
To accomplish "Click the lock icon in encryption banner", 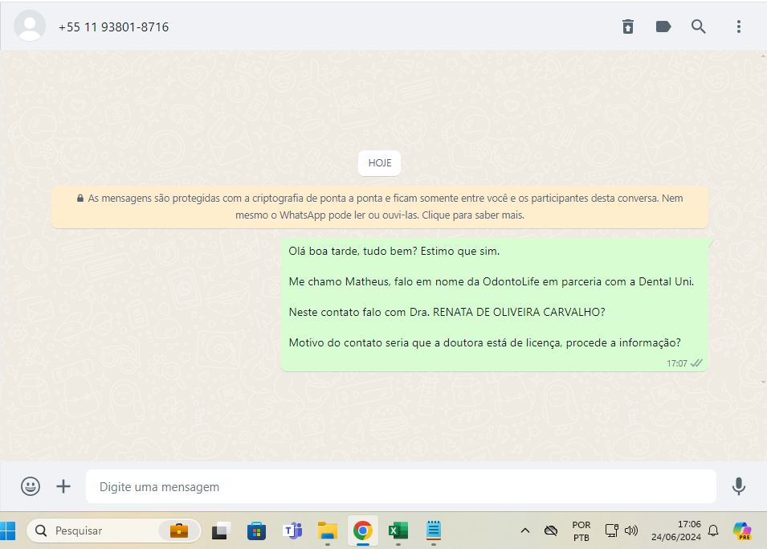I will (x=80, y=199).
